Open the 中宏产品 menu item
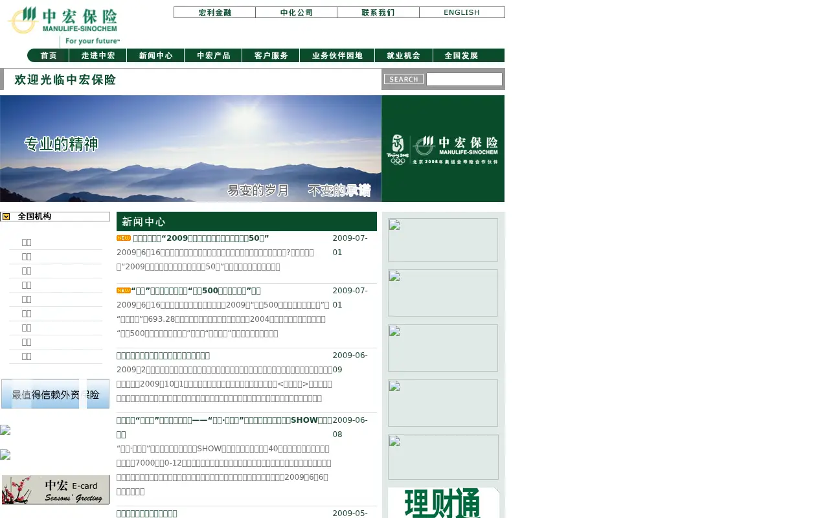 click(213, 56)
